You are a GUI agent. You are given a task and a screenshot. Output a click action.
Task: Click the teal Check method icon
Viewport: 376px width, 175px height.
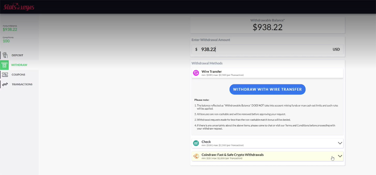[196, 143]
